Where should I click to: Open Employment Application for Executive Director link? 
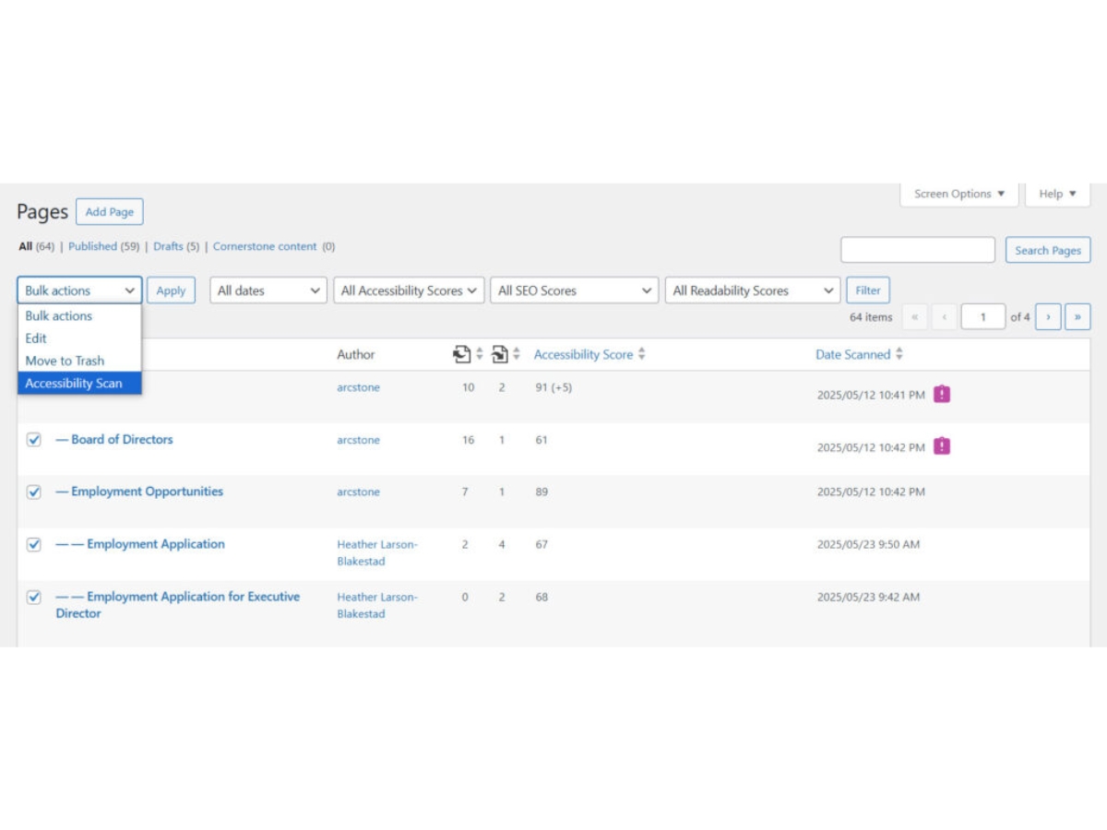pyautogui.click(x=177, y=605)
